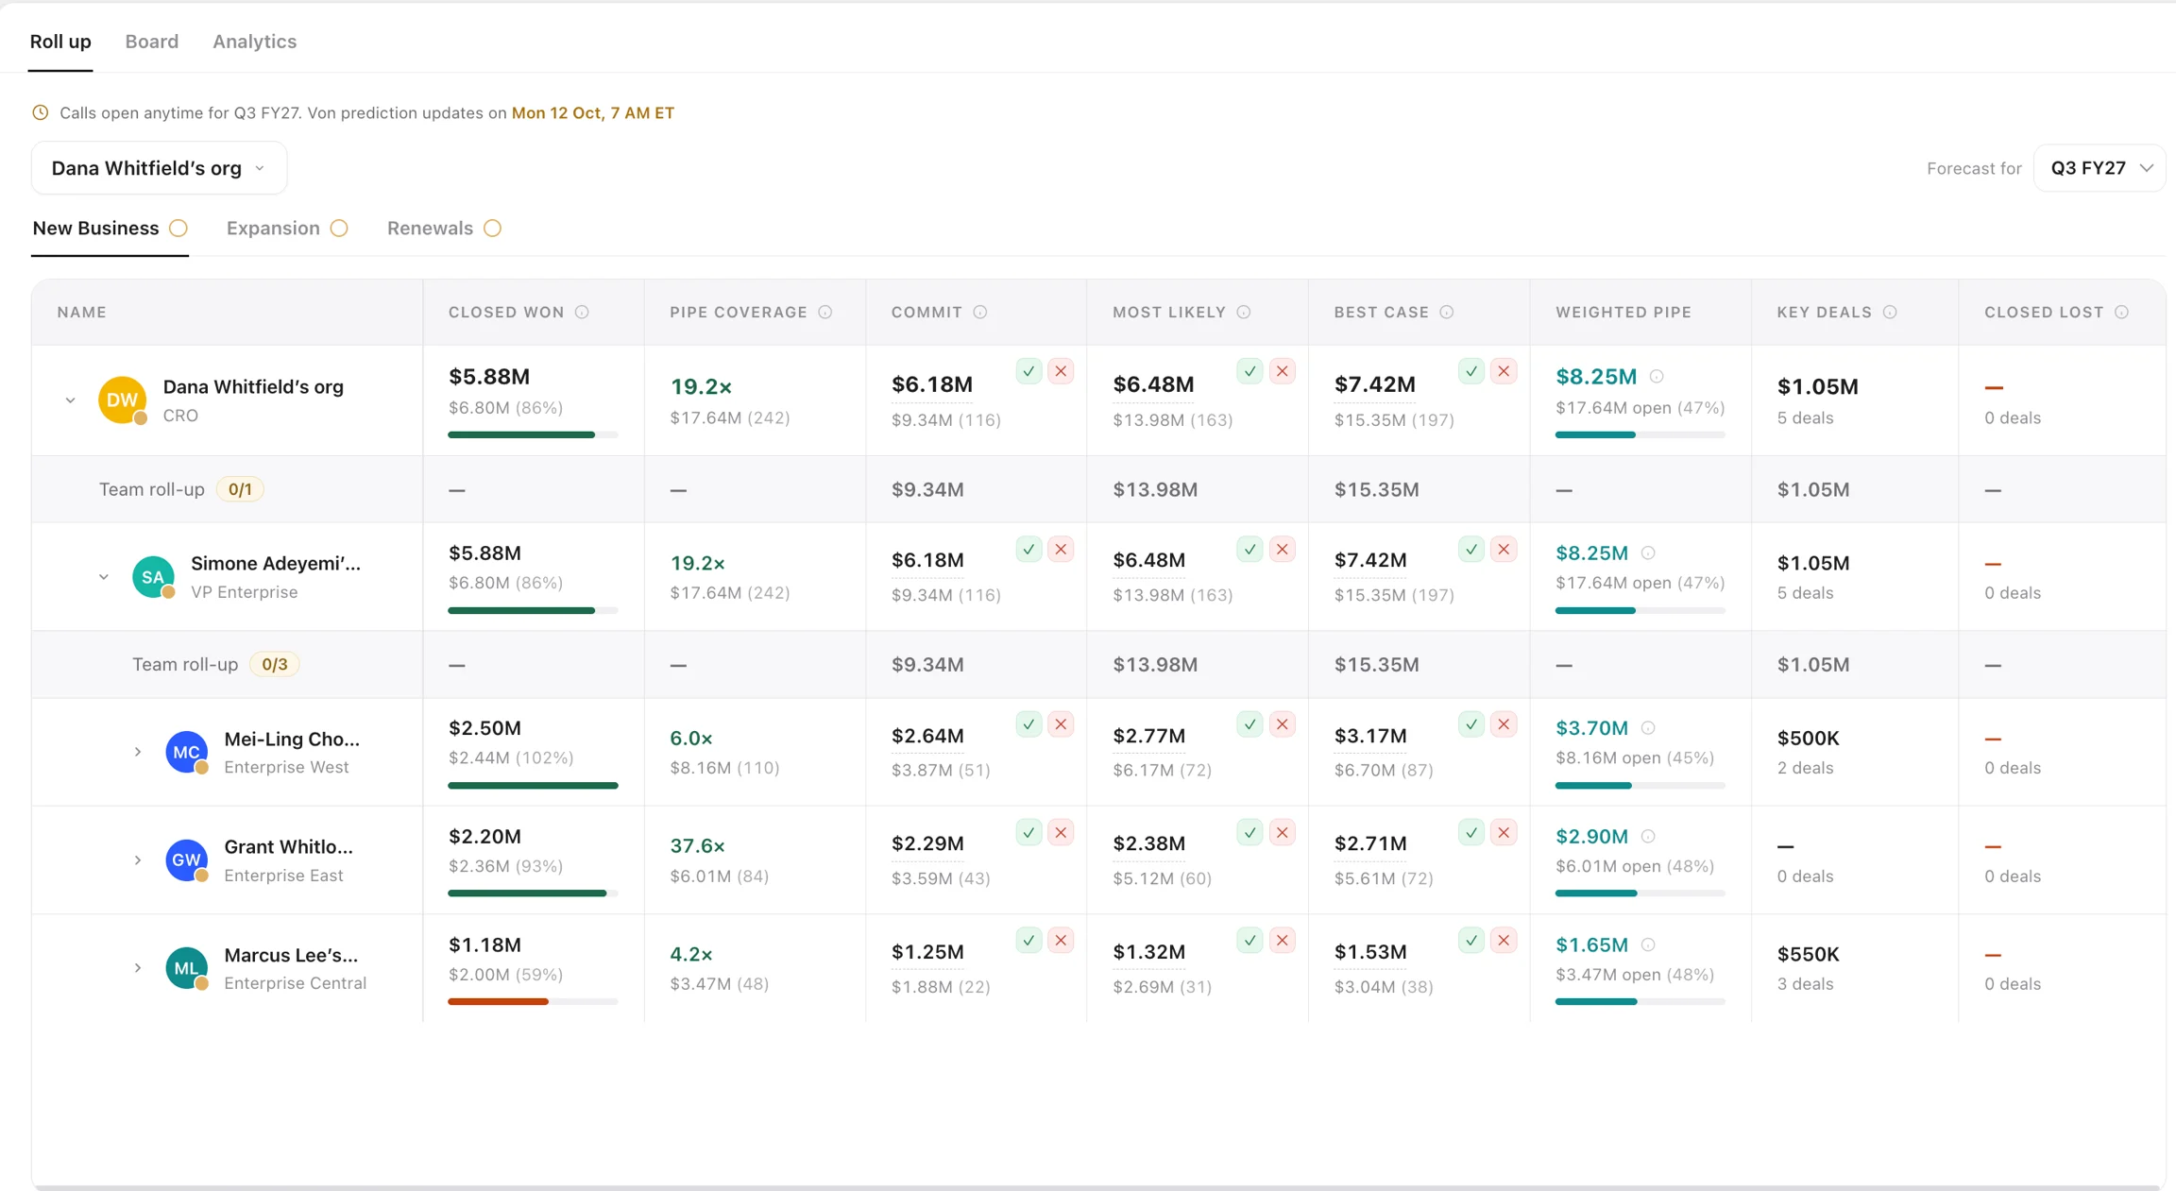Image resolution: width=2176 pixels, height=1191 pixels.
Task: Collapse Dana Whitfield's org row
Action: click(70, 400)
